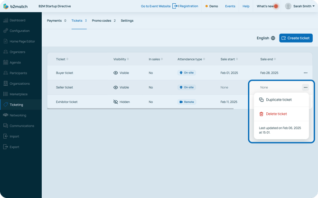Click the Registration icon in header

175,6
